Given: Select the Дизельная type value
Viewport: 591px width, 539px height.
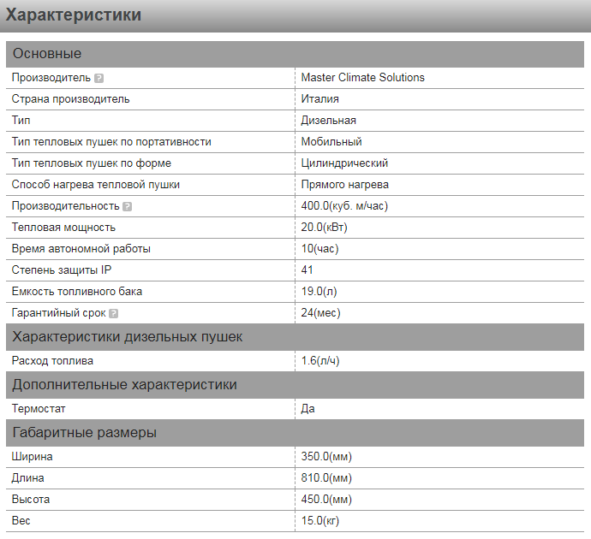Looking at the screenshot, I should coord(328,121).
